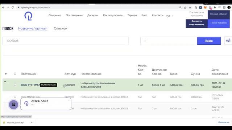Image resolution: width=232 pixels, height=130 pixels.
Task: Click the browser forward arrow
Action: click(8, 7)
